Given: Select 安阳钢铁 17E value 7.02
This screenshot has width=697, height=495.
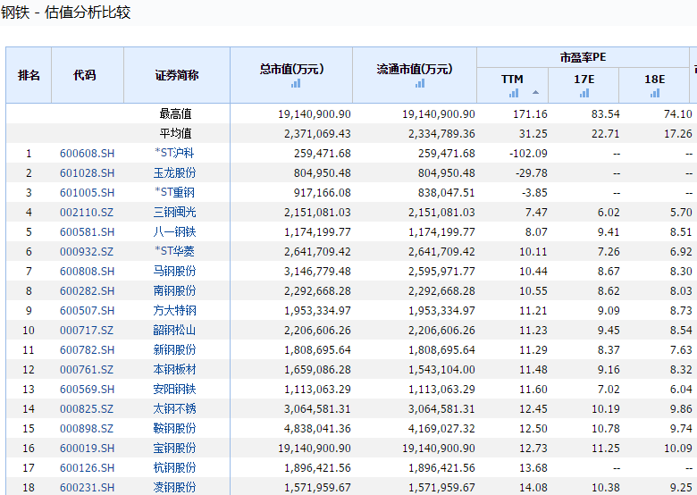Looking at the screenshot, I should tap(609, 390).
